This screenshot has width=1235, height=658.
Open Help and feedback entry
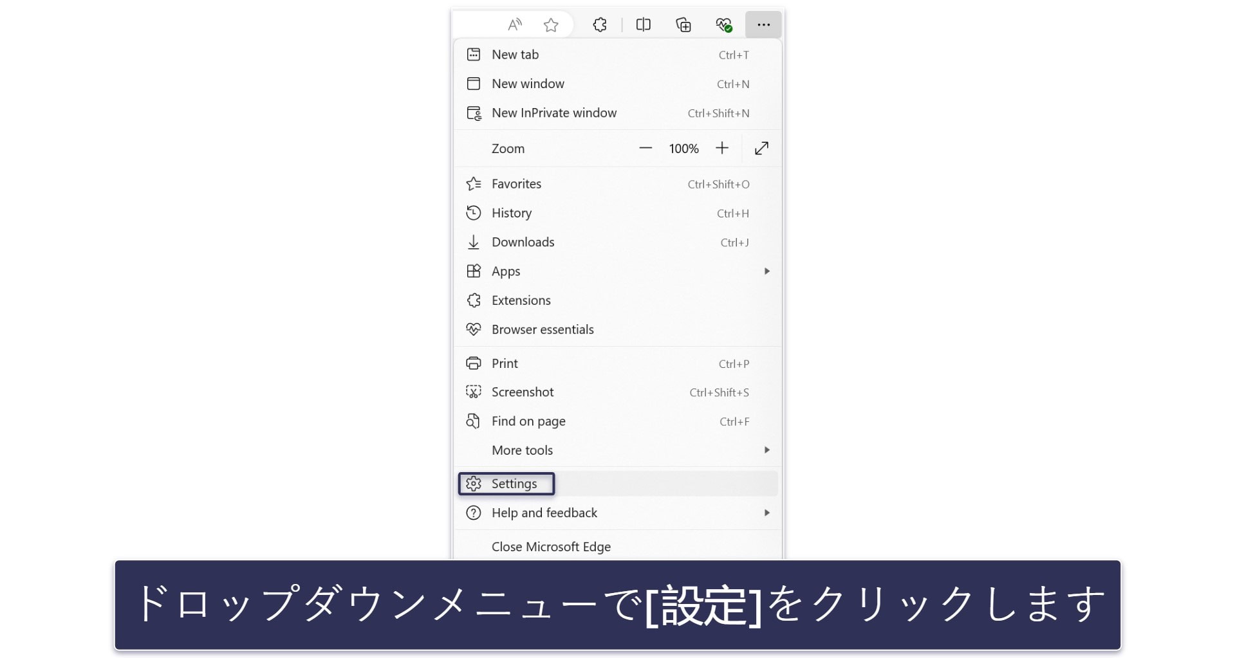click(618, 513)
